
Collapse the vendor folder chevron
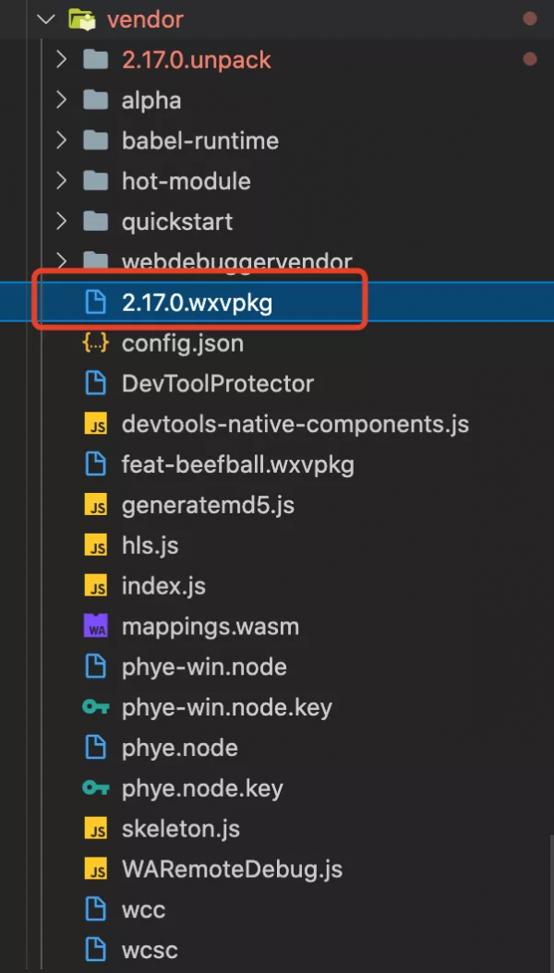pos(46,19)
